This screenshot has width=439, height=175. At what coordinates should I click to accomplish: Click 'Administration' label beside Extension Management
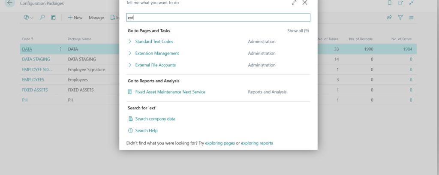pyautogui.click(x=262, y=53)
